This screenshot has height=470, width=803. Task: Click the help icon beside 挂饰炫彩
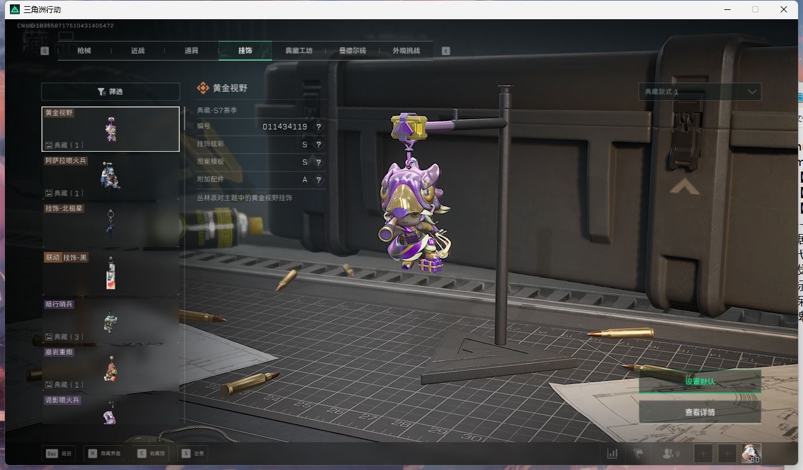coord(318,145)
